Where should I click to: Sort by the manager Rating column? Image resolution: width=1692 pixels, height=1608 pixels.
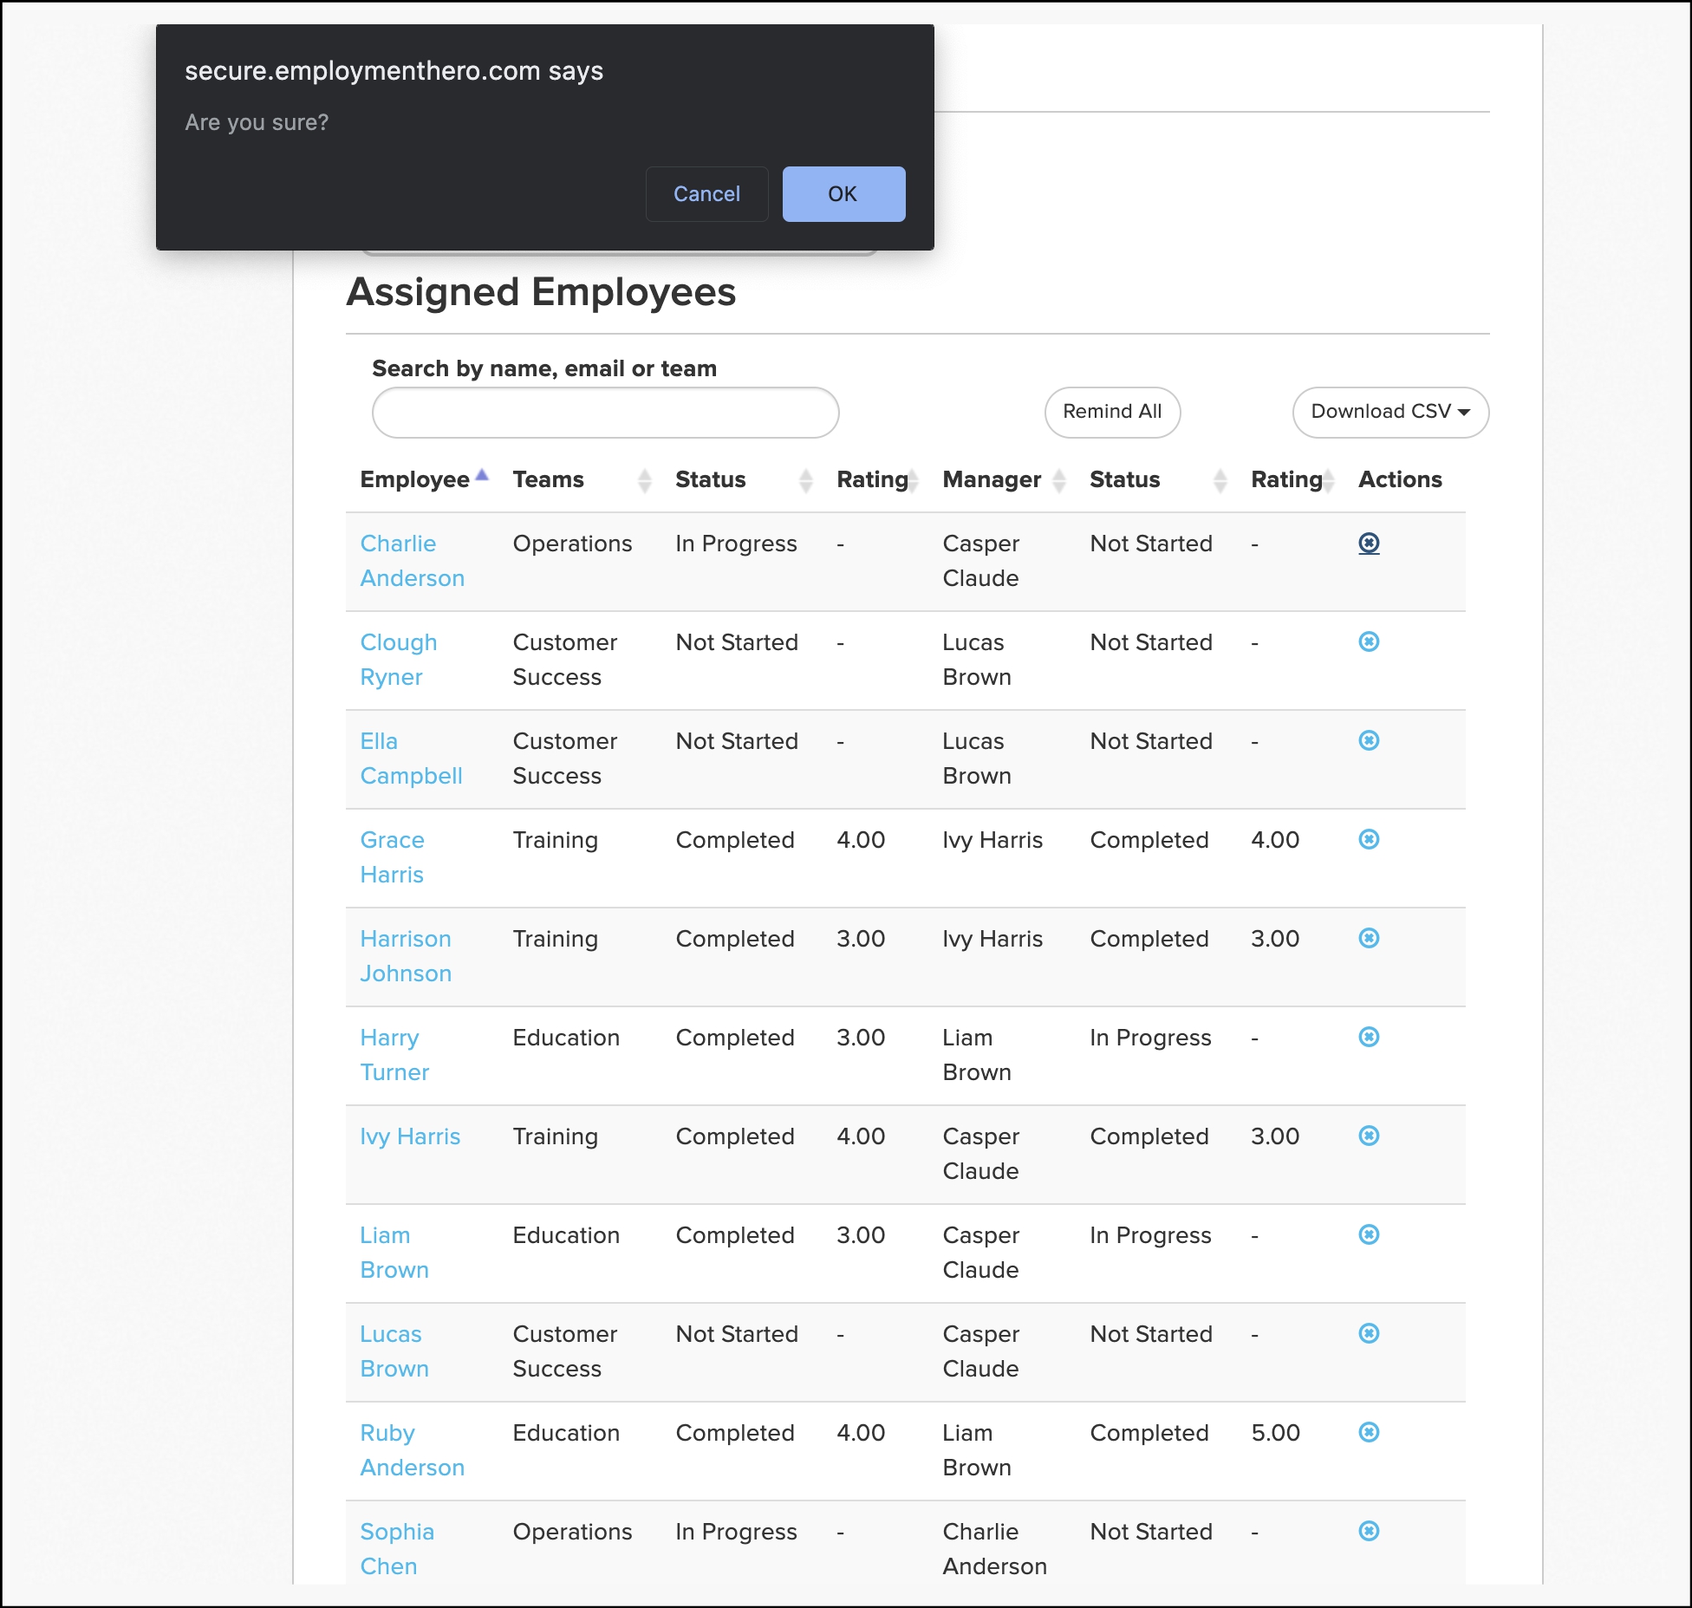[1292, 479]
